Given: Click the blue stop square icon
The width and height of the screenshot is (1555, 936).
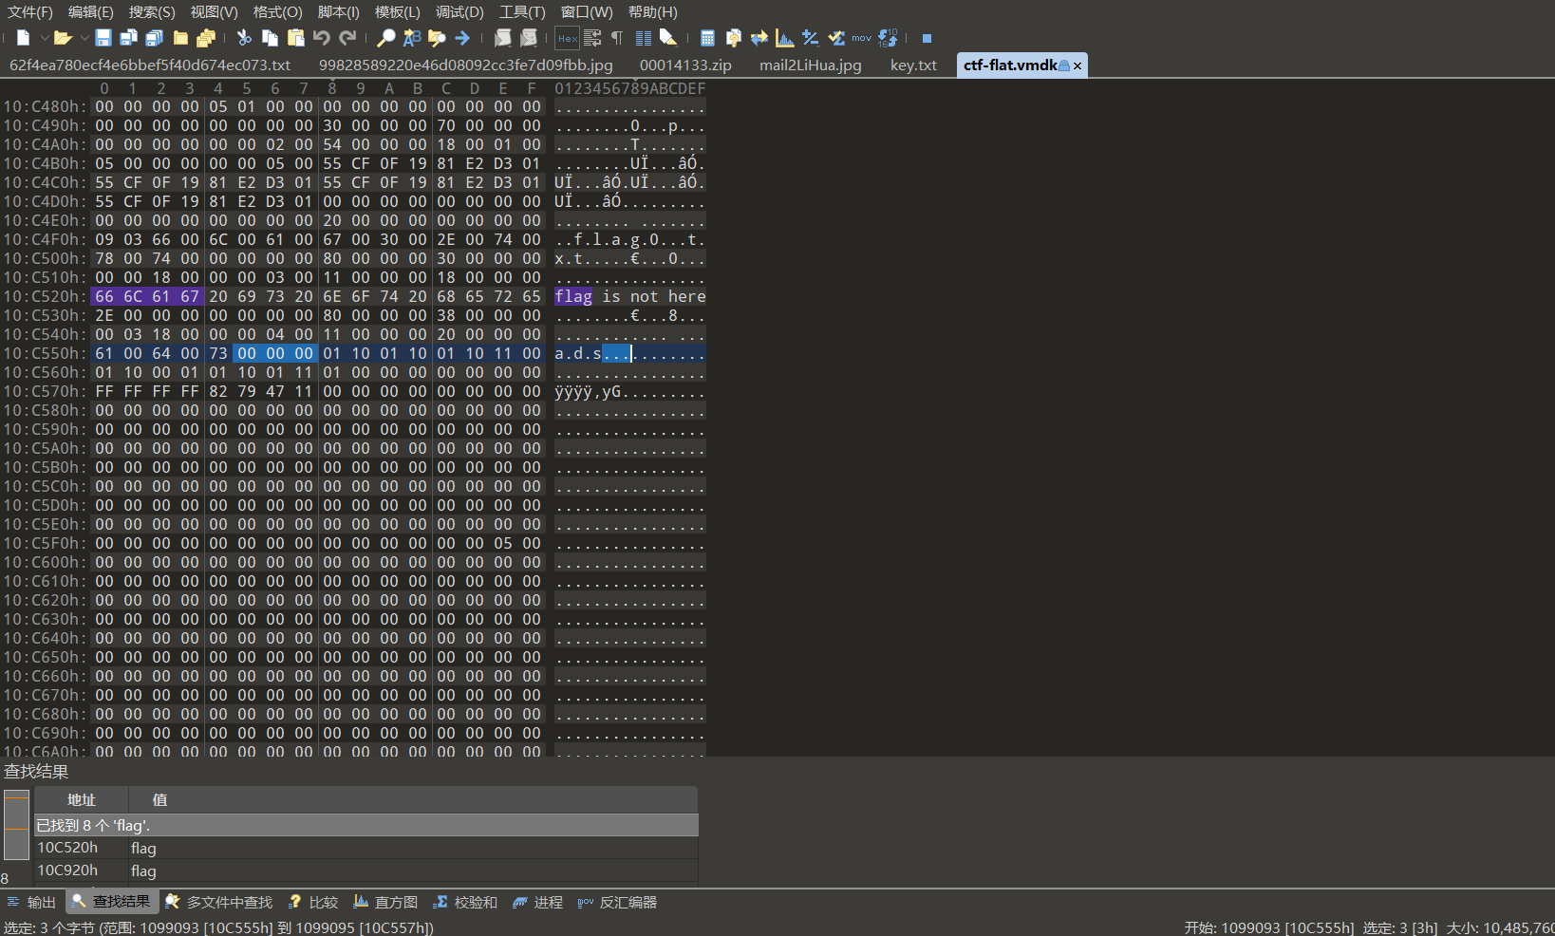Looking at the screenshot, I should click(x=927, y=38).
